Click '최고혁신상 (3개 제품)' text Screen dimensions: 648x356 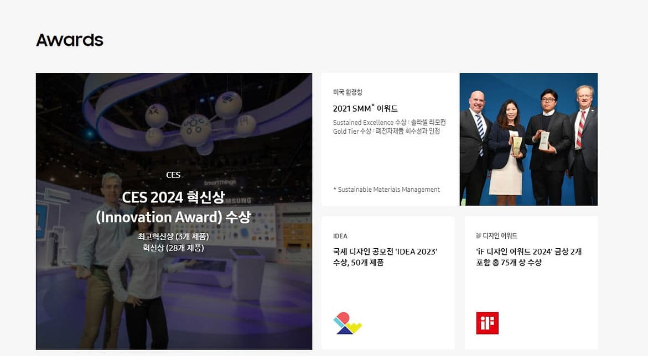pos(173,237)
